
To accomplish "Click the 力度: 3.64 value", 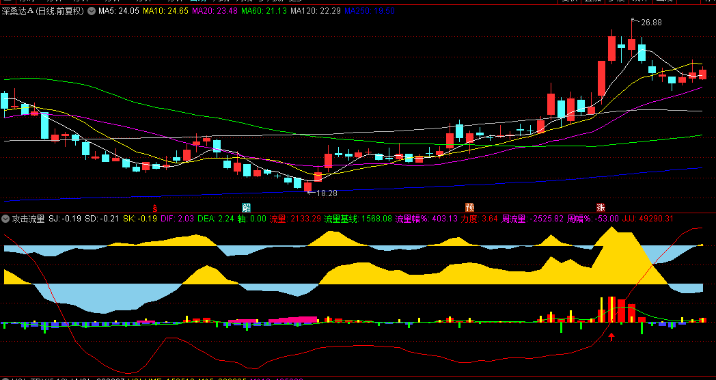I will coord(479,219).
